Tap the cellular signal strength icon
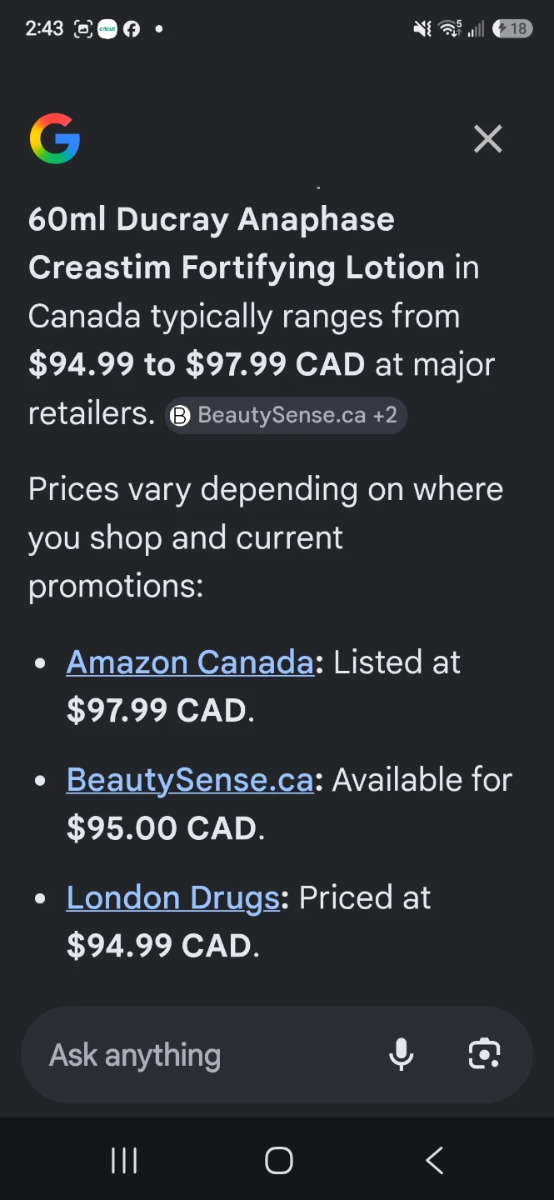This screenshot has height=1200, width=554. pos(476,30)
